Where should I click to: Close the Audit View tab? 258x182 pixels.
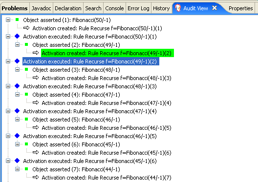(x=215, y=8)
